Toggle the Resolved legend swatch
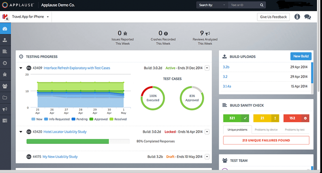This screenshot has height=173, width=322. (x=112, y=119)
